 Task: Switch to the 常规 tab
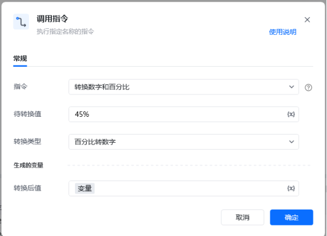[20, 58]
